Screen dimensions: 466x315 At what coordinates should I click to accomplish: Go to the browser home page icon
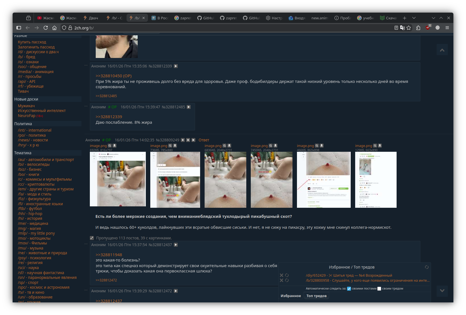click(x=55, y=28)
